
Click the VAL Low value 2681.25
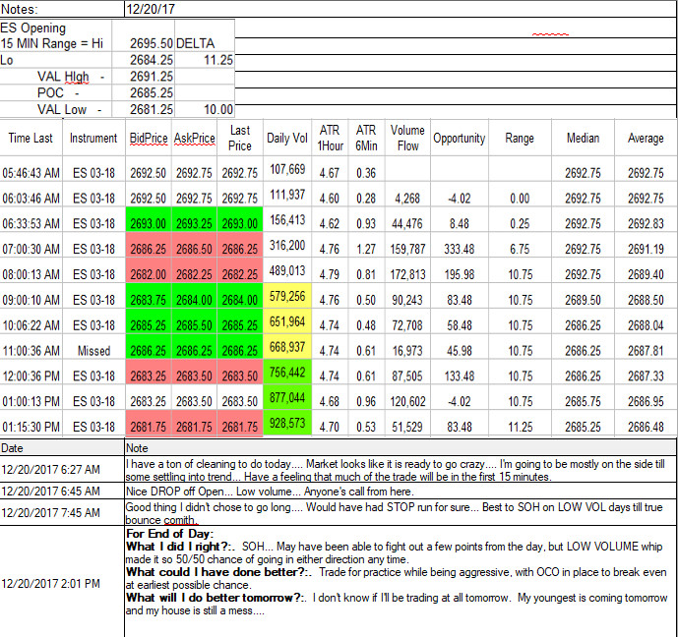143,109
